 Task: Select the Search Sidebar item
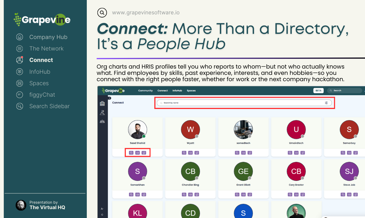pyautogui.click(x=43, y=106)
